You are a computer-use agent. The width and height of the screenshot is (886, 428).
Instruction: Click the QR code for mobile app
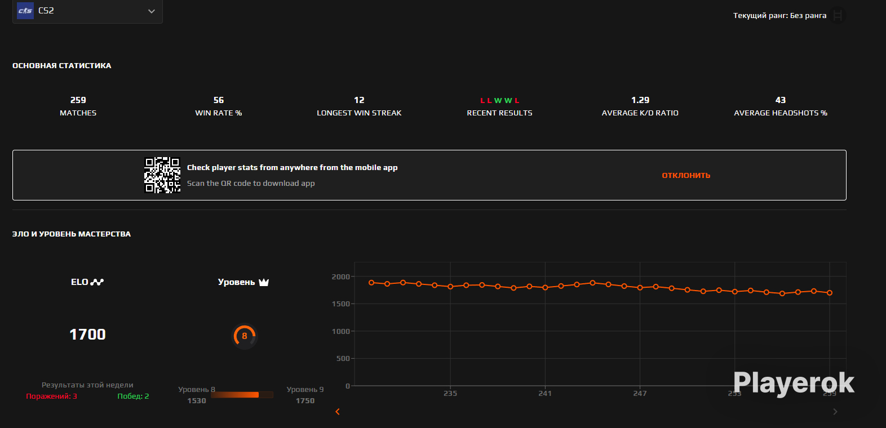[x=162, y=175]
